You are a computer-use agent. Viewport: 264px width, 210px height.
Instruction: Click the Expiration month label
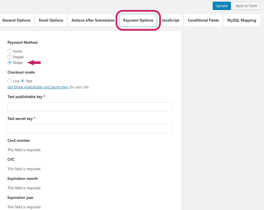pyautogui.click(x=22, y=178)
